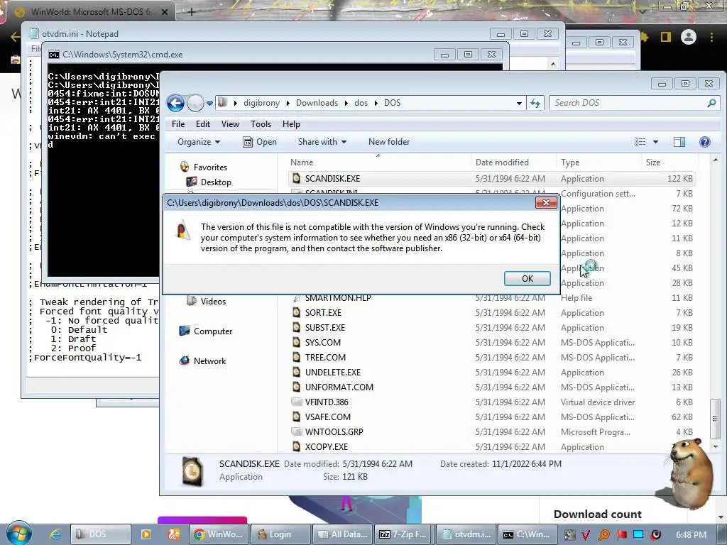
Task: Click the VFINTD.386 file icon
Action: click(296, 402)
